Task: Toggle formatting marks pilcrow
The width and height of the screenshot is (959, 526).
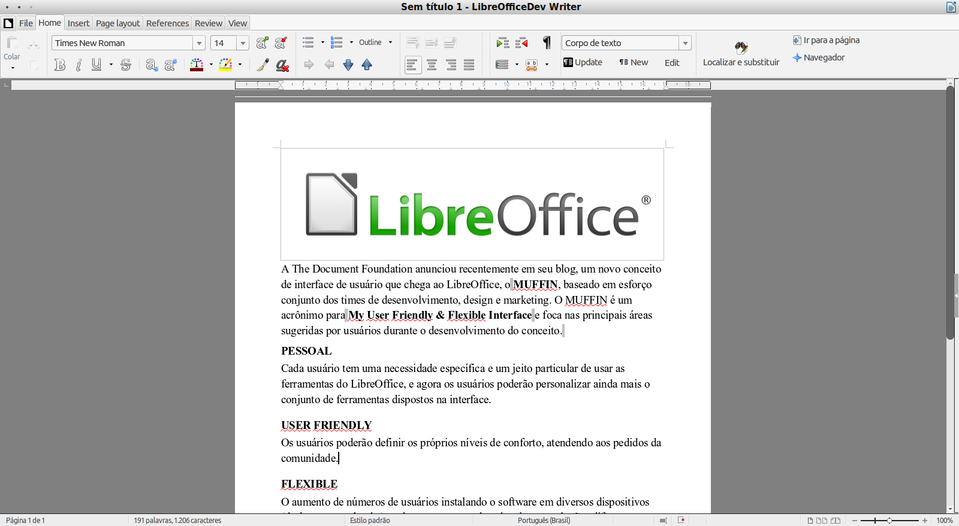Action: click(x=547, y=43)
